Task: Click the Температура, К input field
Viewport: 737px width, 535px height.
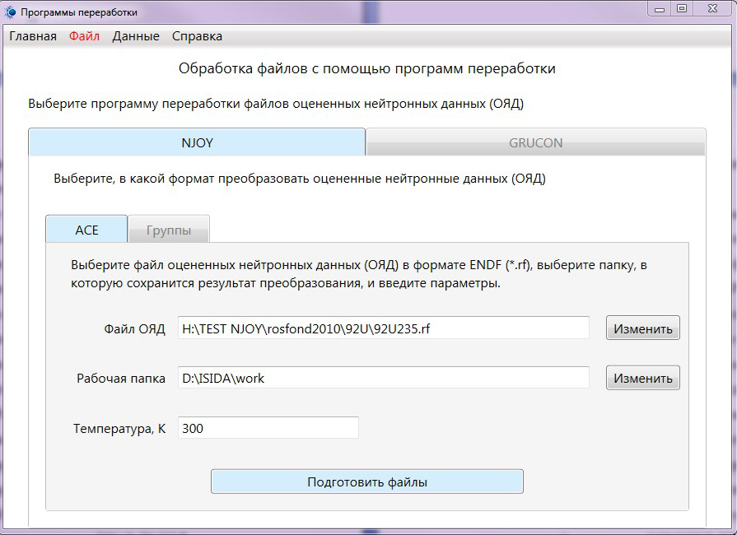Action: (x=268, y=428)
